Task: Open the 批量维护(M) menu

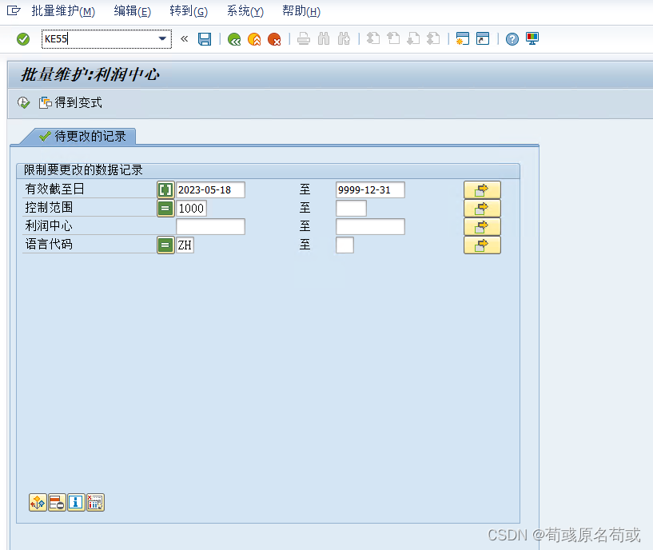Action: (63, 11)
